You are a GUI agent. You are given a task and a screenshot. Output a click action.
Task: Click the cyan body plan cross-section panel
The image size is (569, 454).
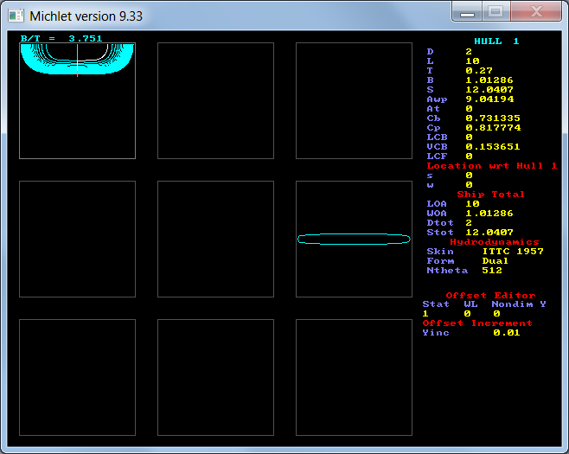(x=77, y=100)
